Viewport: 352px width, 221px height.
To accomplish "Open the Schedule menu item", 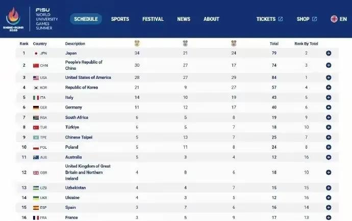I will (x=86, y=19).
